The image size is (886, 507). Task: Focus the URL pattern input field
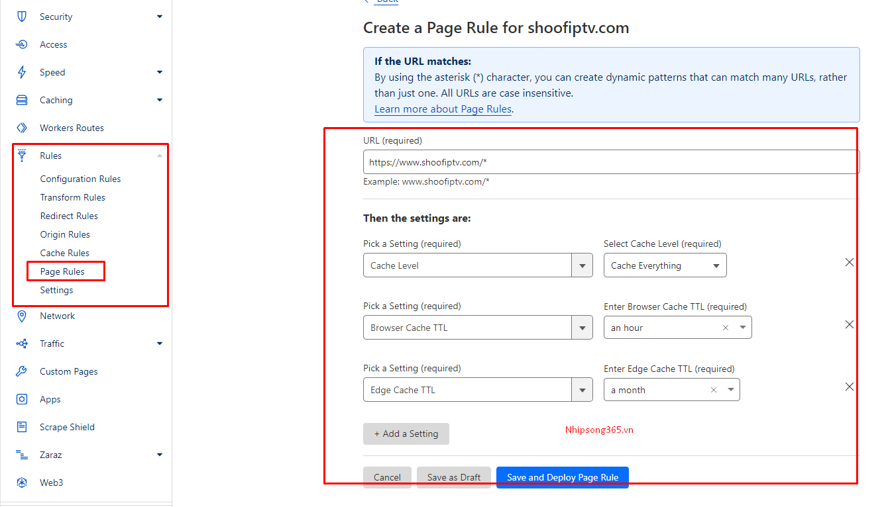(x=611, y=161)
